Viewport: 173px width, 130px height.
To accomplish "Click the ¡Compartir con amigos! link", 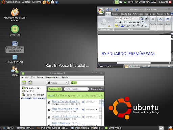I will [33, 98].
